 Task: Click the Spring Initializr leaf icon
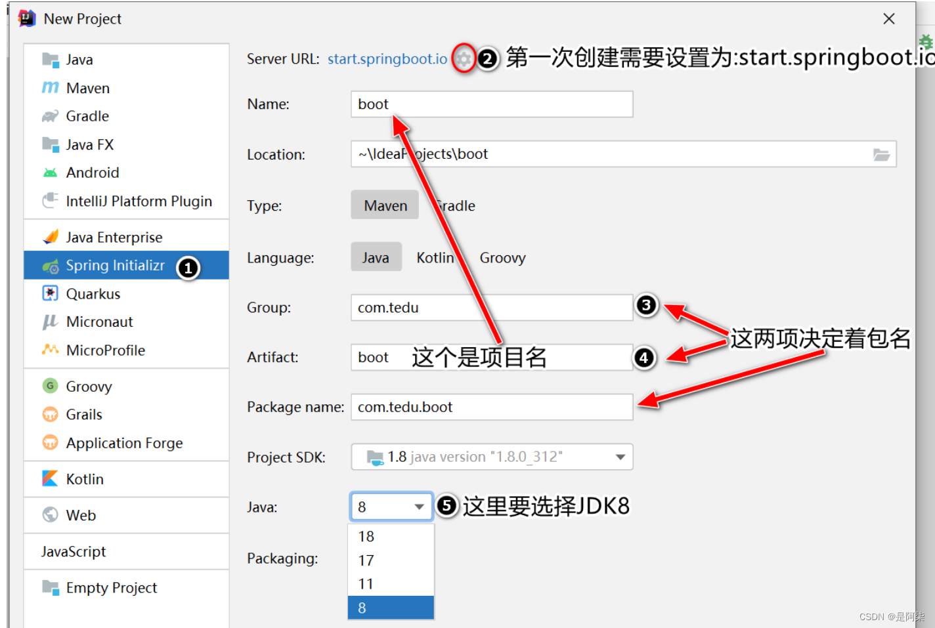point(51,266)
